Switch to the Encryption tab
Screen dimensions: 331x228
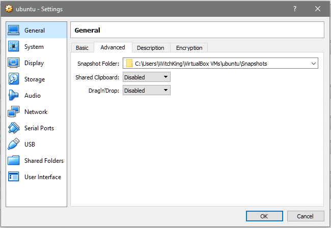click(x=189, y=48)
